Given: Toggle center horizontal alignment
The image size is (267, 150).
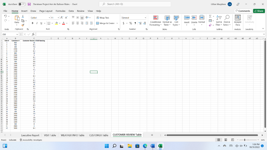Looking at the screenshot, I should tap(77, 23).
